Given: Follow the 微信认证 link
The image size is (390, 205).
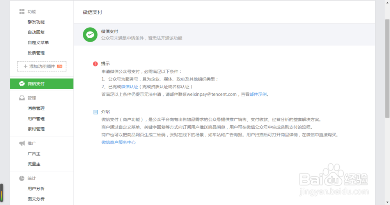Looking at the screenshot, I should point(129,87).
